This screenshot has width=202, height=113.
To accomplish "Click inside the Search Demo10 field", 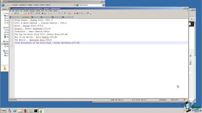I will [91, 5].
